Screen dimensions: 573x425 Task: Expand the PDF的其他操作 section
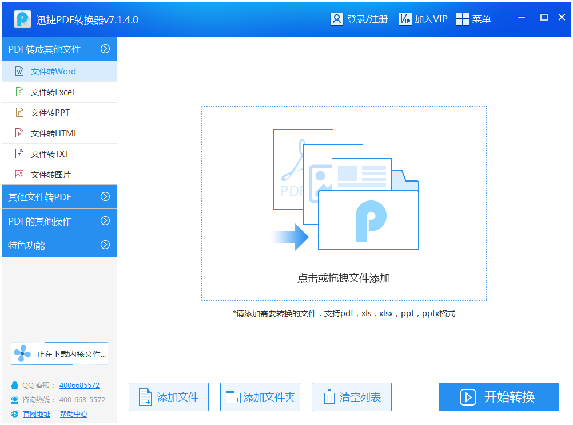[x=59, y=221]
